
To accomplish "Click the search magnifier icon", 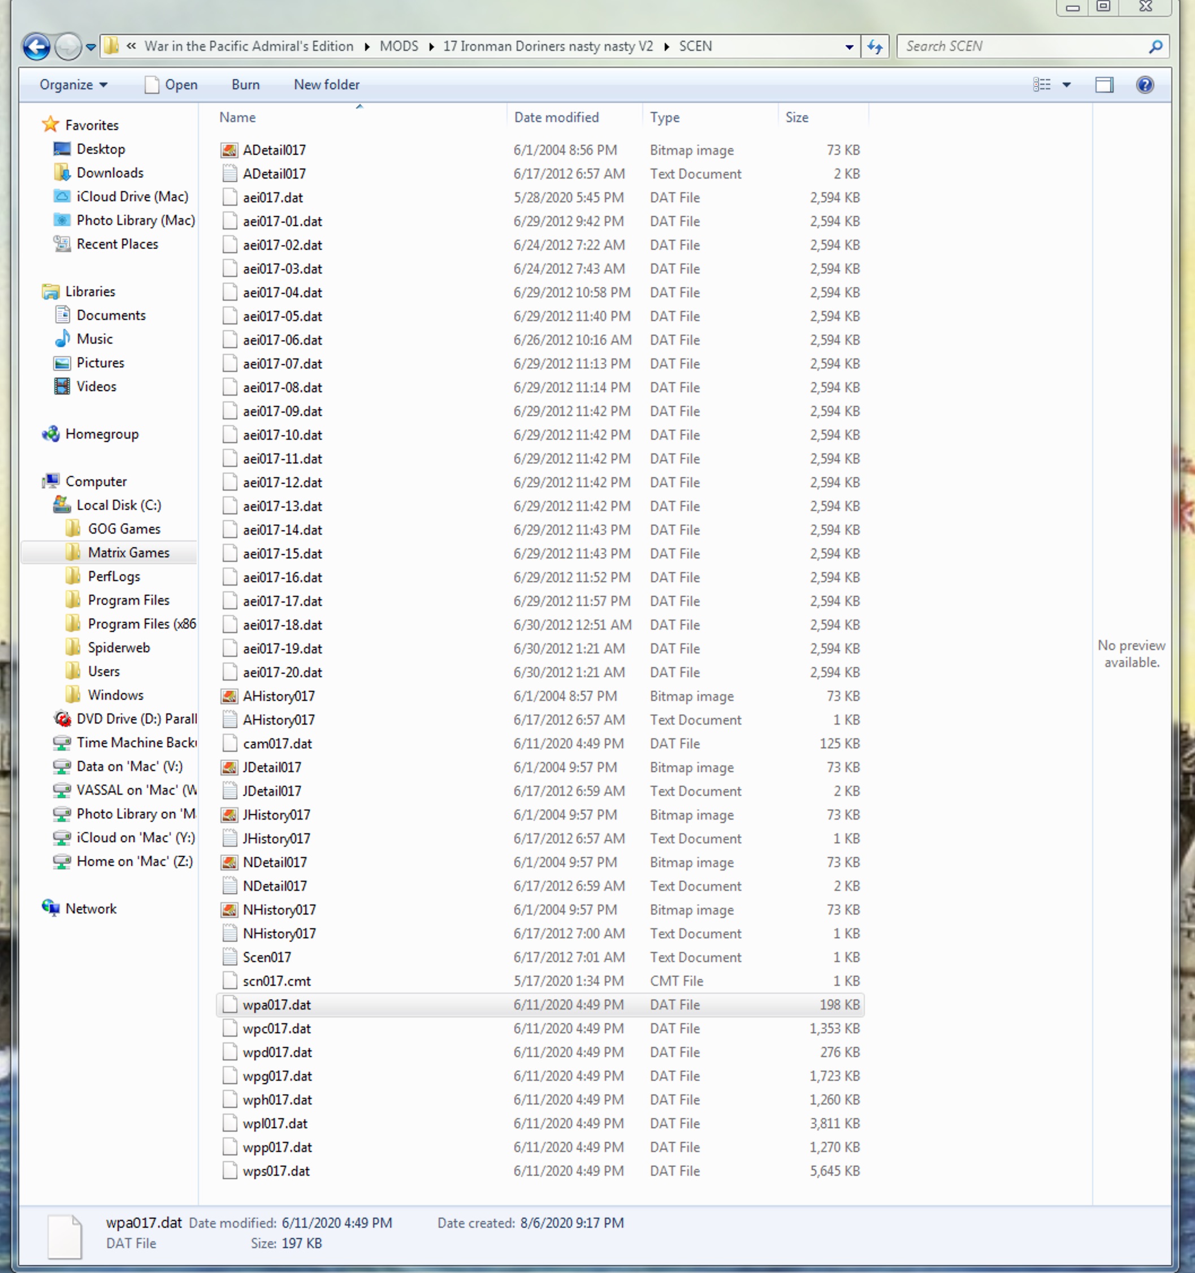I will point(1155,47).
